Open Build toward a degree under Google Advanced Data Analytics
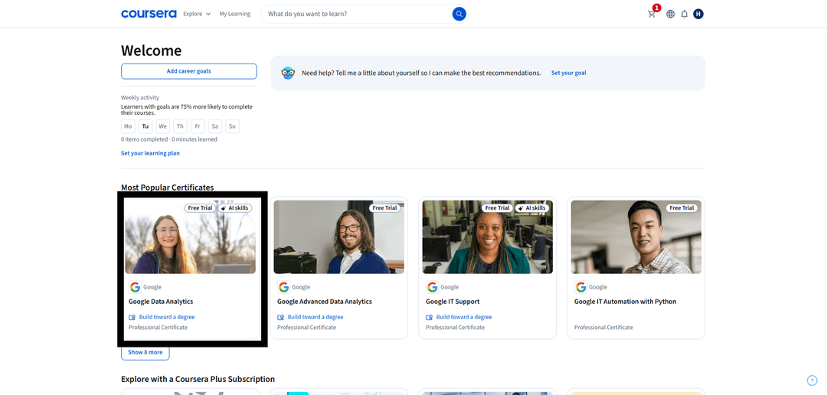 point(315,317)
